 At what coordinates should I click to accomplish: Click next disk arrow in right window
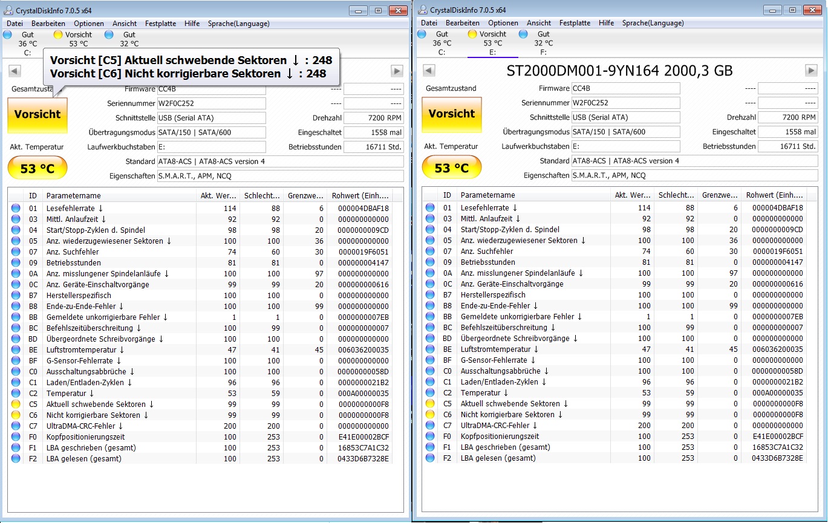click(x=812, y=71)
